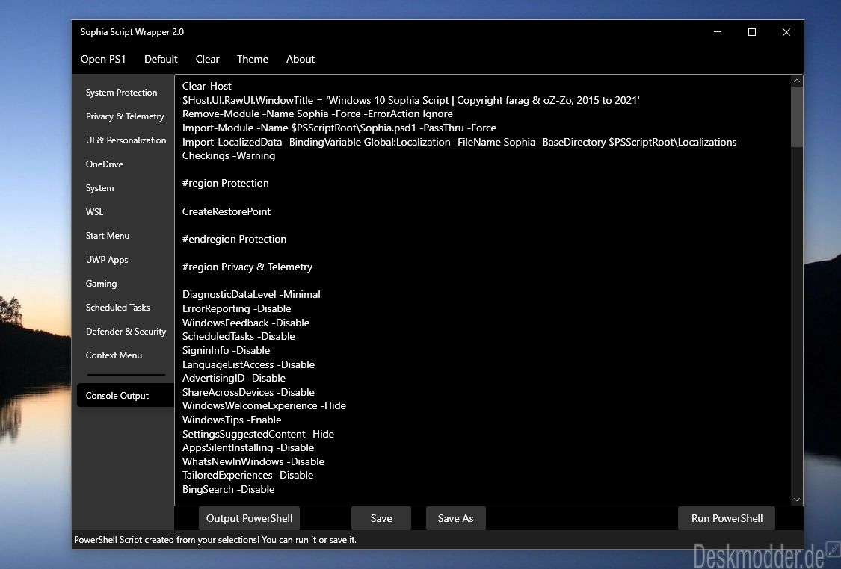
Task: Open Privacy & Telemetry section
Action: click(124, 116)
